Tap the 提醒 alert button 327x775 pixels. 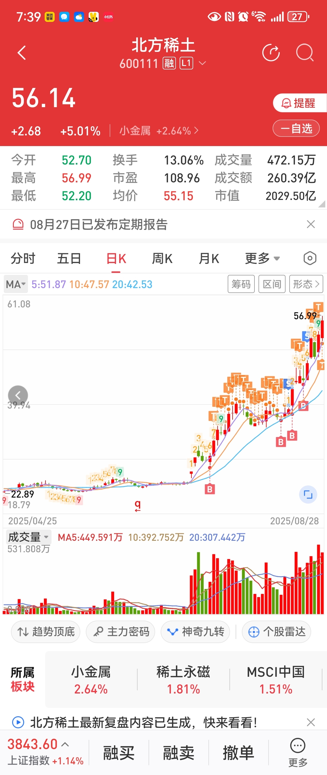pyautogui.click(x=300, y=103)
